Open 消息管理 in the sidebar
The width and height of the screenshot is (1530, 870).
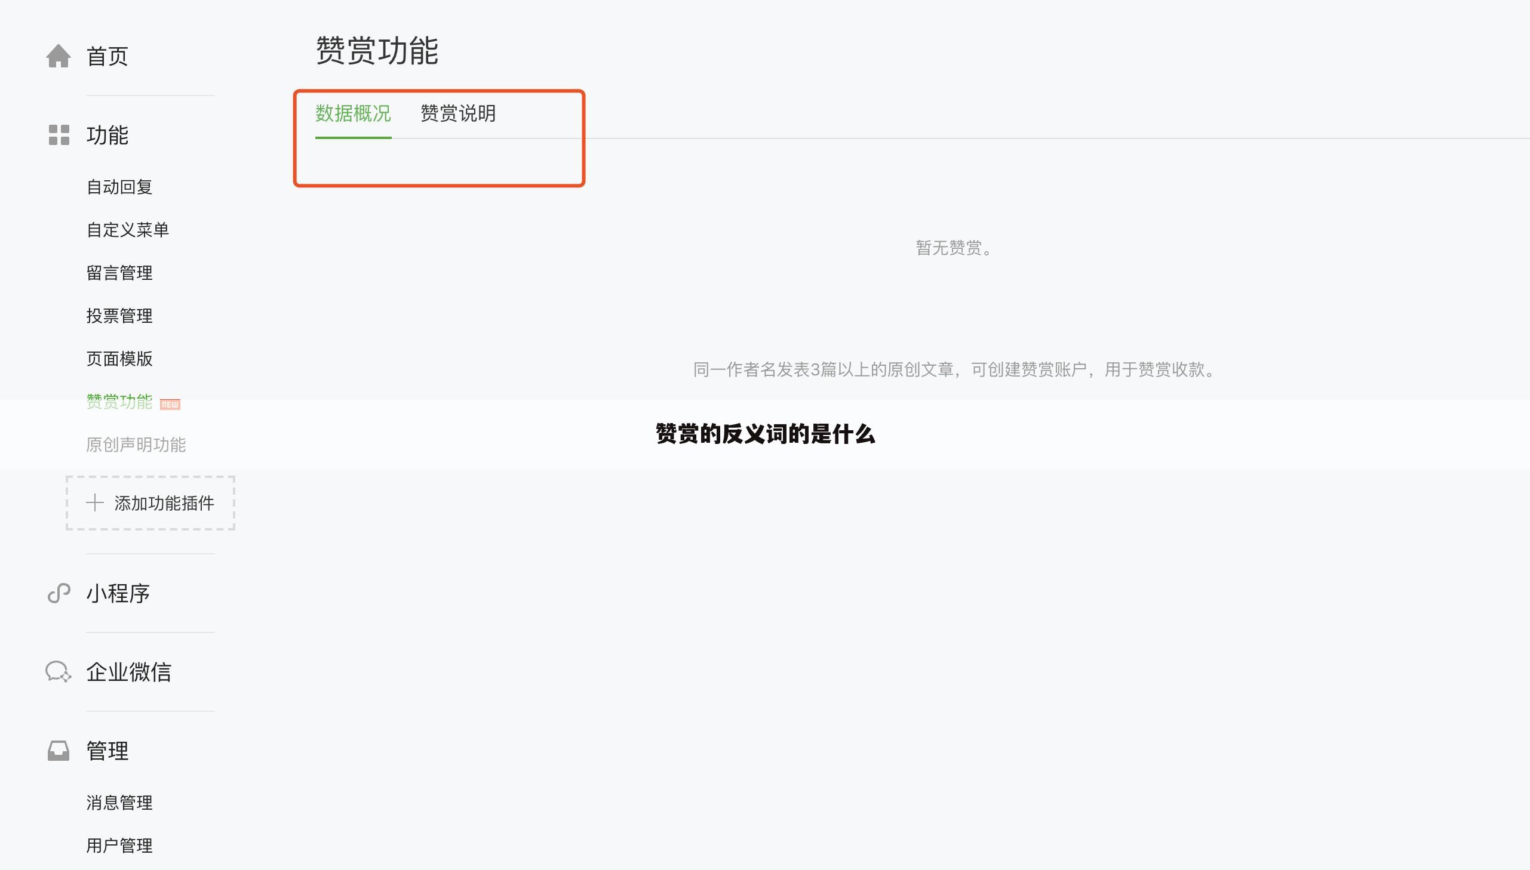[x=119, y=803]
